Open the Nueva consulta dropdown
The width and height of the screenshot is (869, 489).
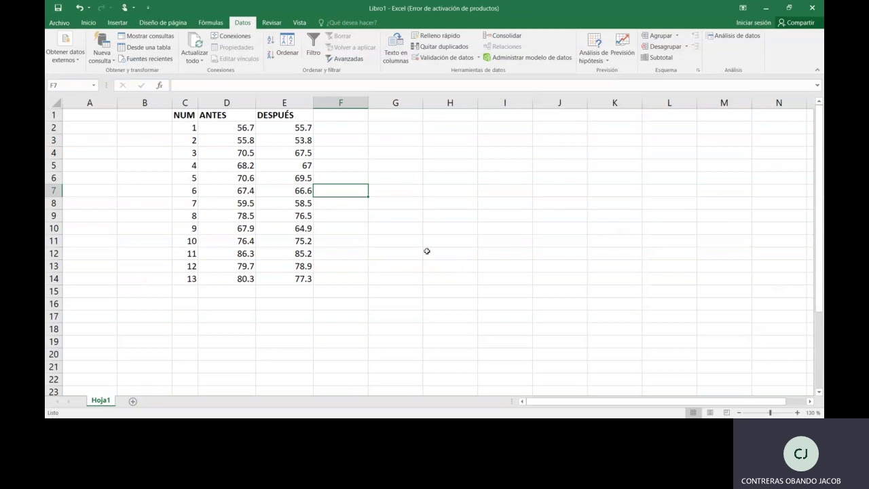[102, 48]
